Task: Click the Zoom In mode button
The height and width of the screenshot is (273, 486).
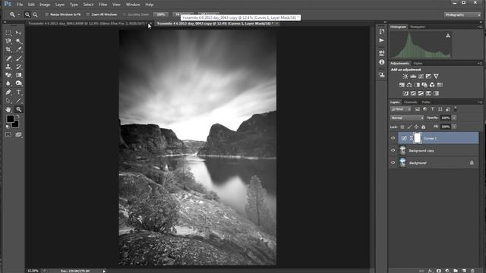Action: point(27,14)
